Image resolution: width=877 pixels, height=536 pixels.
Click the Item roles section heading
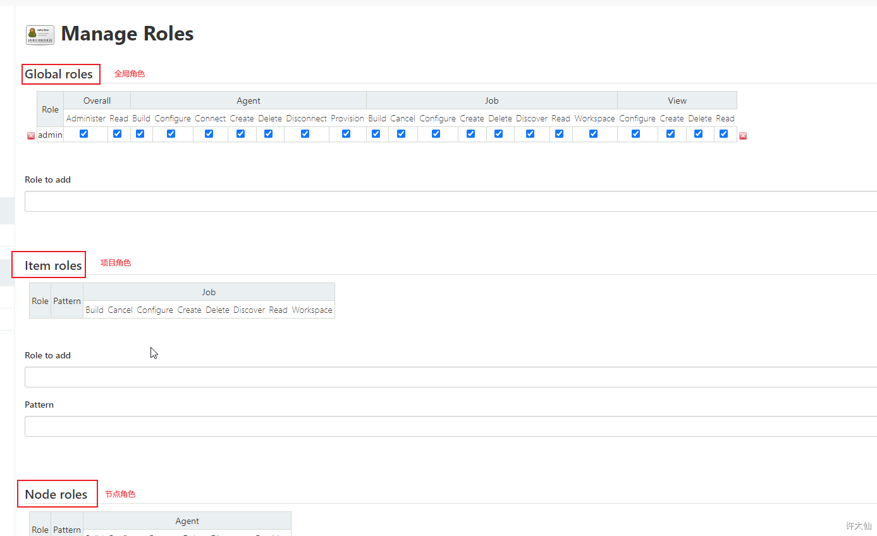coord(53,265)
